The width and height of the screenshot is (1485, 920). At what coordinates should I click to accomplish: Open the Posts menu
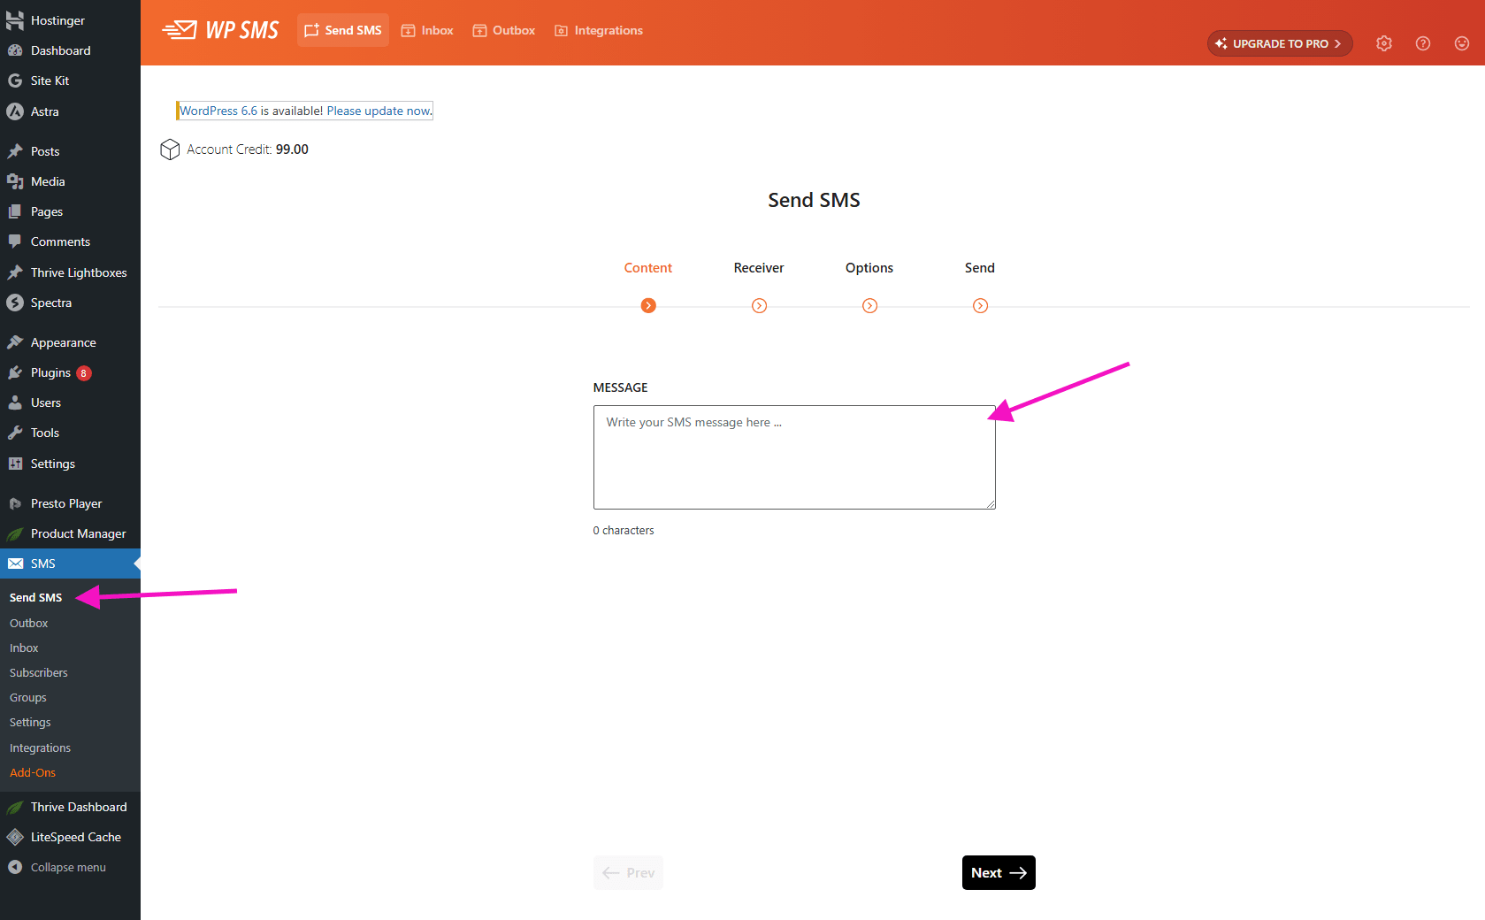70,151
